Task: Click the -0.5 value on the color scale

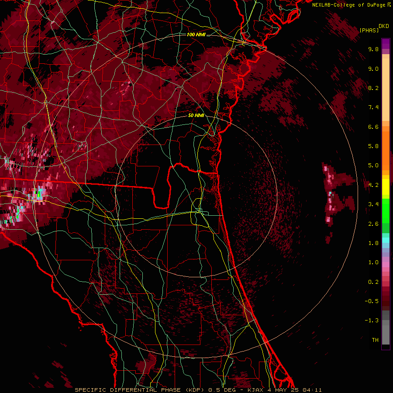Action: (372, 301)
